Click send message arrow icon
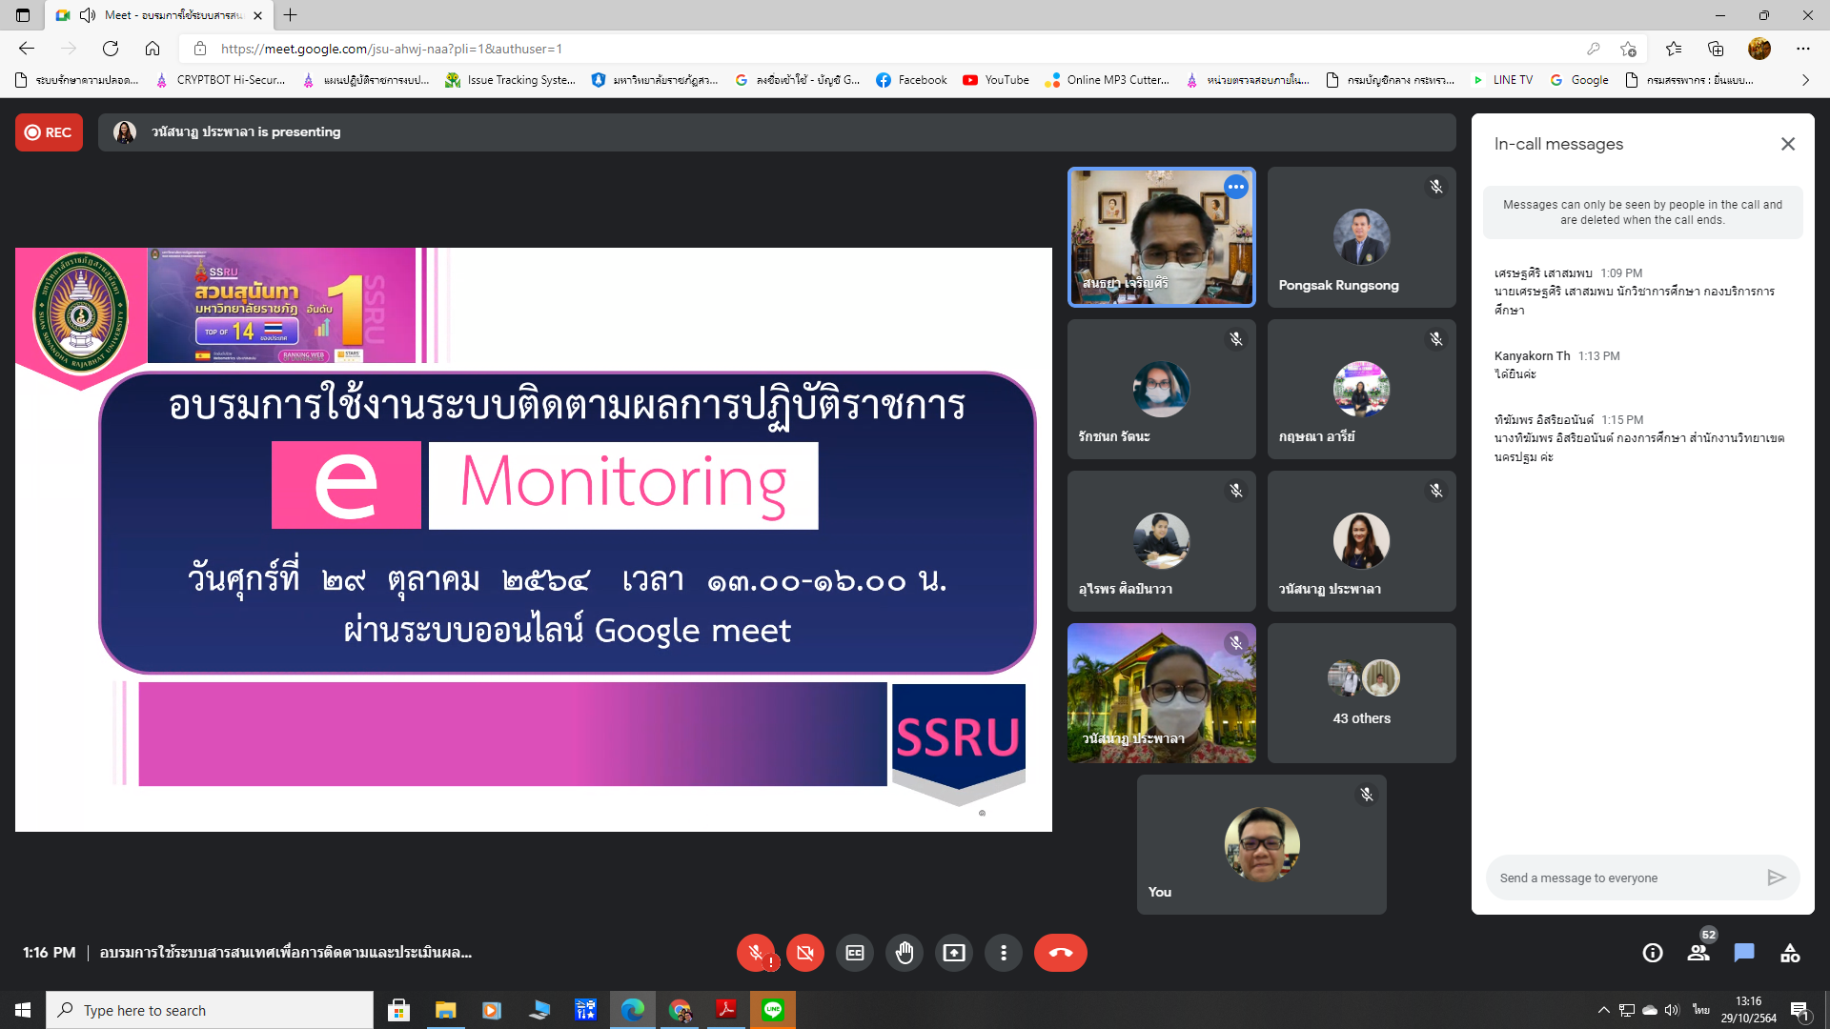Screen dimensions: 1830x1029 1776,878
